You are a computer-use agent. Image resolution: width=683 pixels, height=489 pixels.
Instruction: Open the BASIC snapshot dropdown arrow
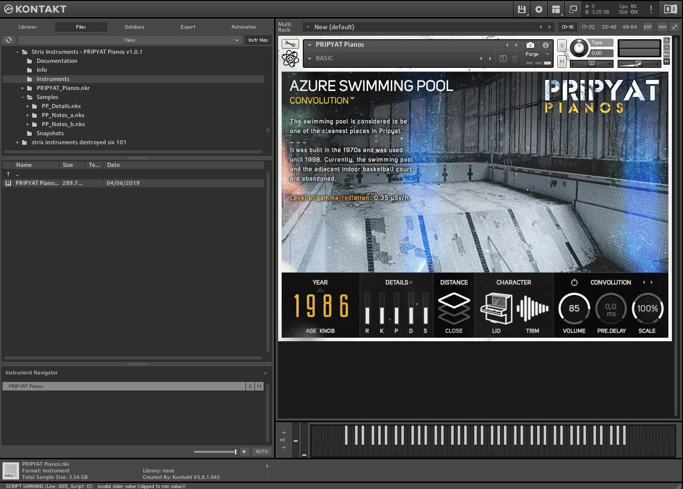pyautogui.click(x=309, y=58)
